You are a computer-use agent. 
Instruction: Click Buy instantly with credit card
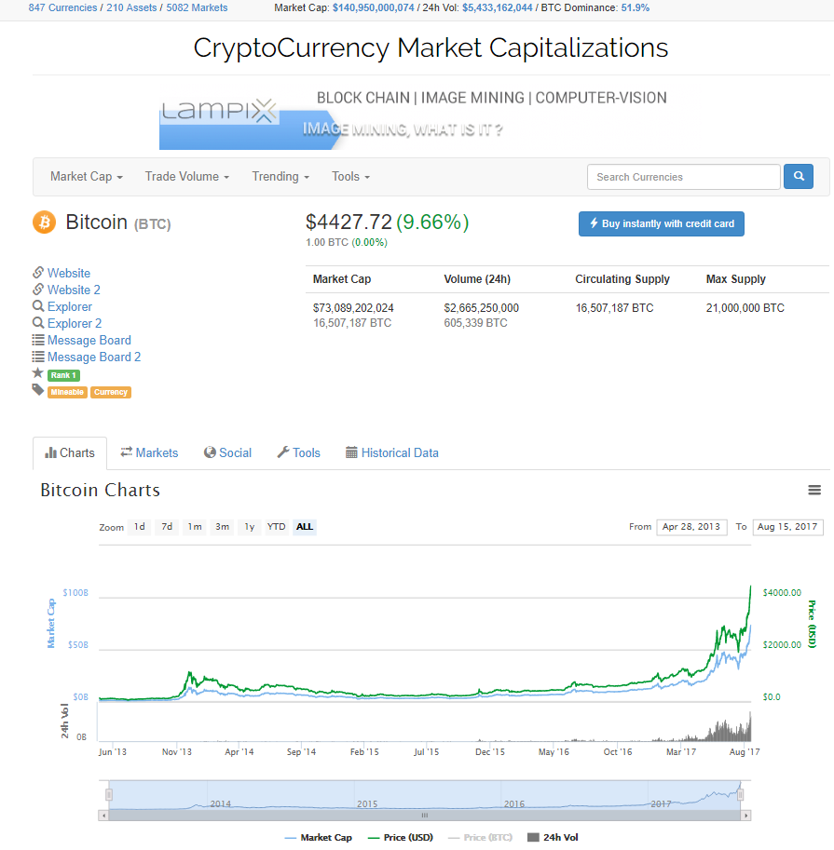coord(662,224)
